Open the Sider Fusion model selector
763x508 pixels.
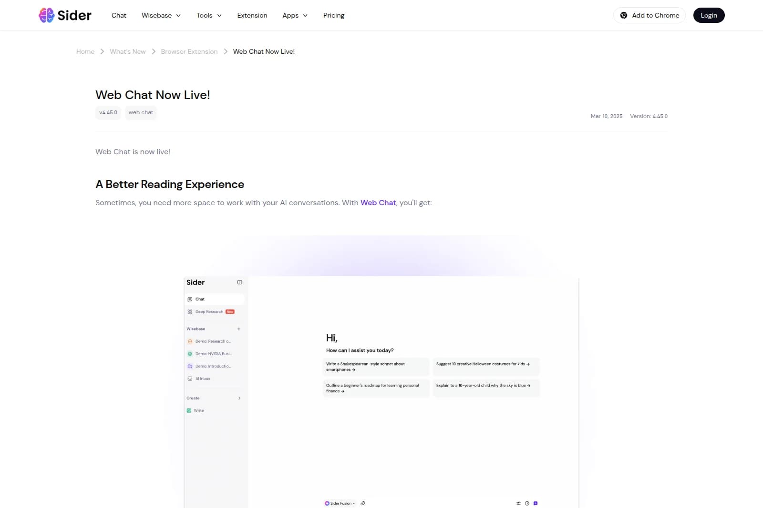click(x=340, y=503)
